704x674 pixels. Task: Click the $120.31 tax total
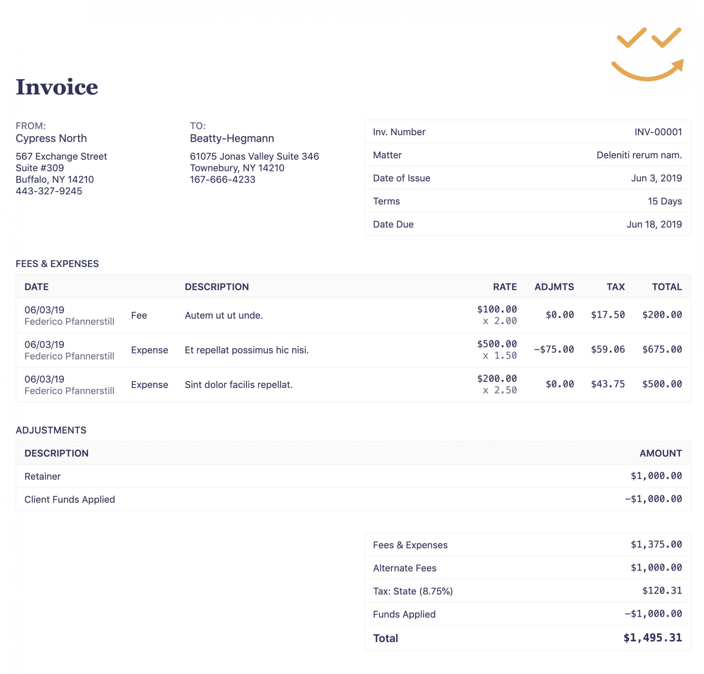[662, 590]
